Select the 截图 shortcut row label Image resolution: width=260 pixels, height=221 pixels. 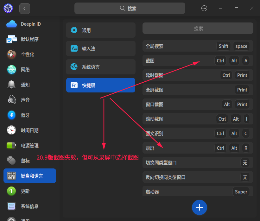150,61
